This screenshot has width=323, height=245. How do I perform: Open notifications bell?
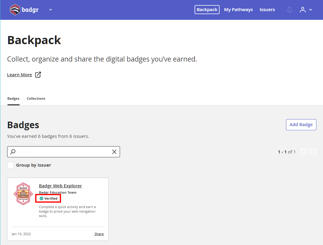click(289, 10)
